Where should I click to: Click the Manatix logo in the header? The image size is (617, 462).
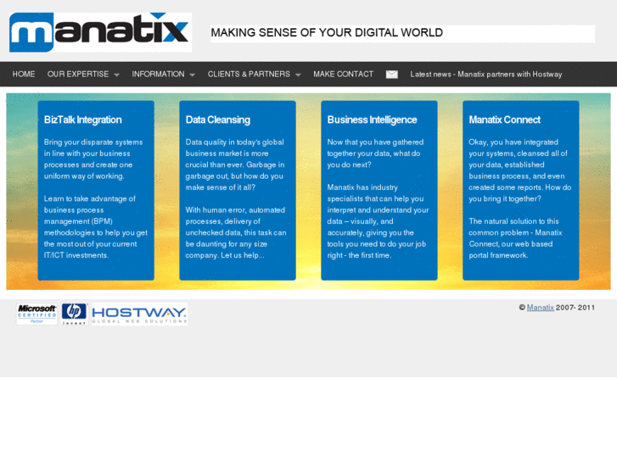click(x=100, y=32)
